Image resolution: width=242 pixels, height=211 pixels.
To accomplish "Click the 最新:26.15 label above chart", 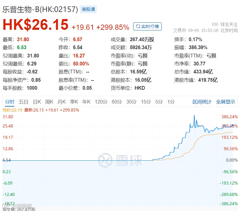I will tap(34, 110).
